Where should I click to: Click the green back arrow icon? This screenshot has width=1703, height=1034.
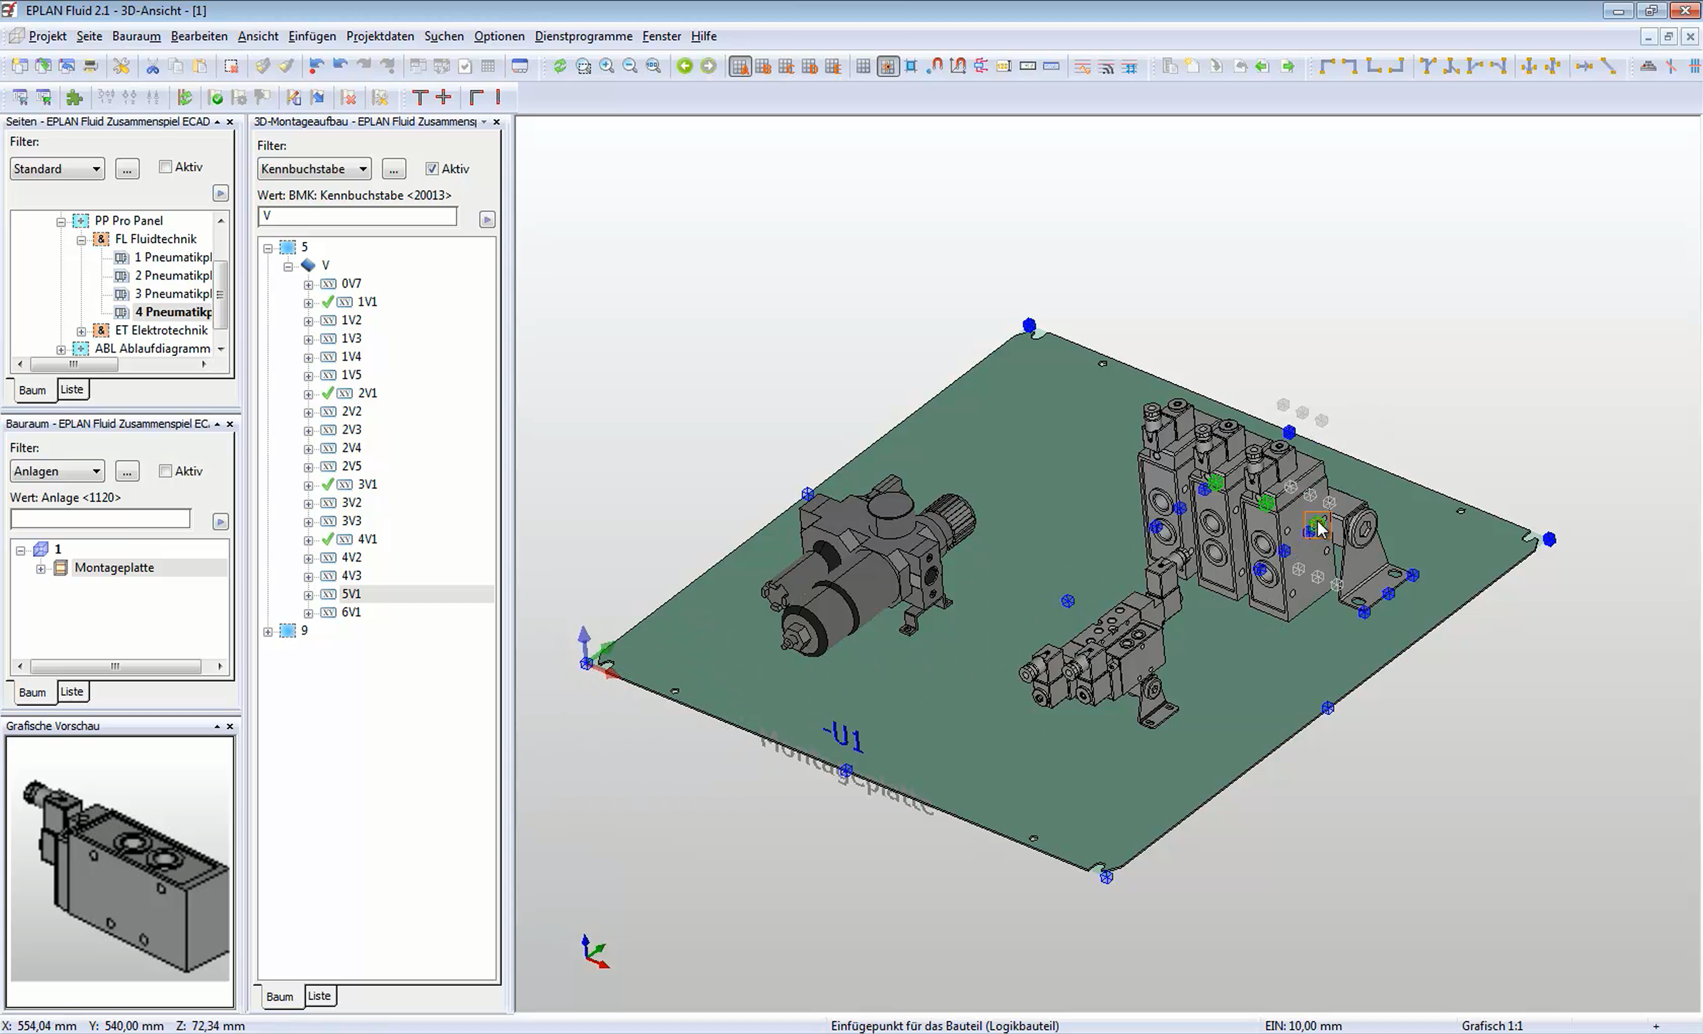coord(684,66)
